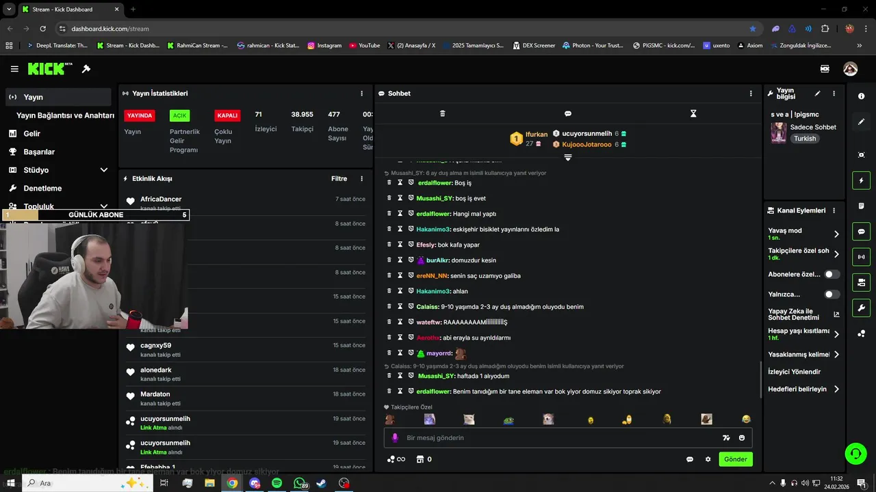Open the Etkinlik Akışı three-dot menu

point(362,179)
